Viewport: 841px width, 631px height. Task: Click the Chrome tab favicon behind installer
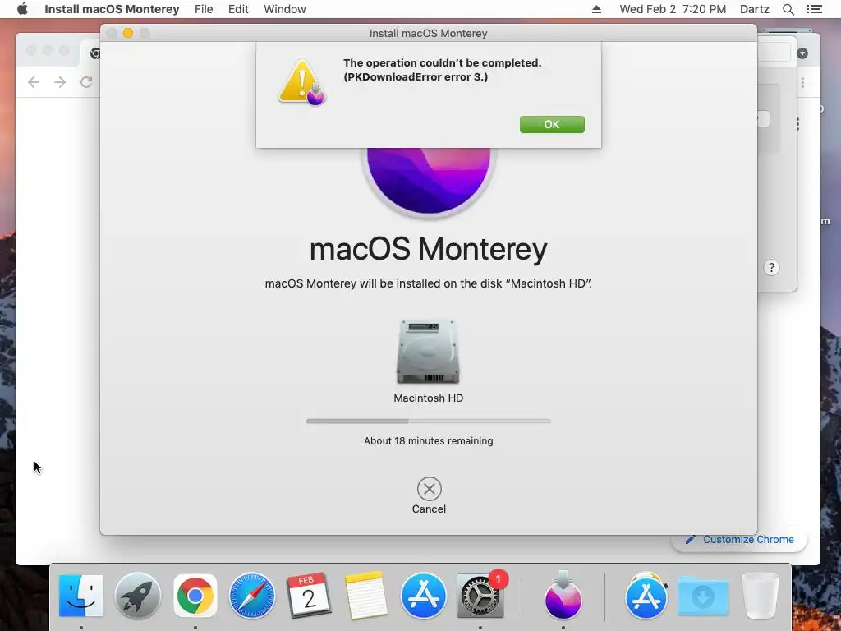(x=95, y=53)
